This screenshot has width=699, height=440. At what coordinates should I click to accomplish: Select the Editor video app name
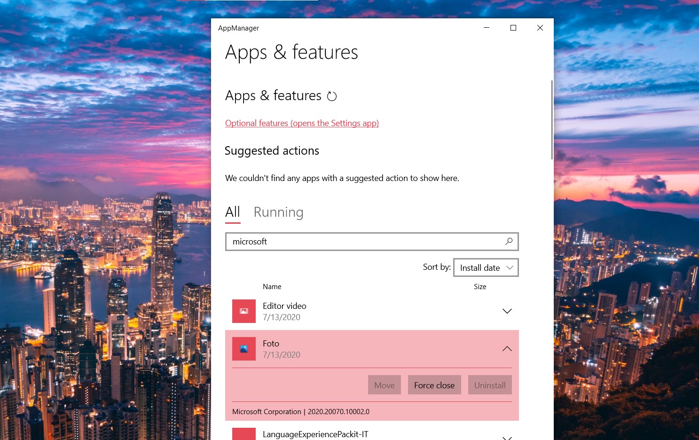284,306
